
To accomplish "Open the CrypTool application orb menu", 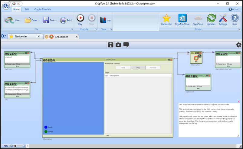I will pyautogui.click(x=6, y=6).
